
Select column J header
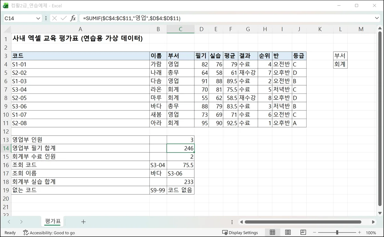299,29
